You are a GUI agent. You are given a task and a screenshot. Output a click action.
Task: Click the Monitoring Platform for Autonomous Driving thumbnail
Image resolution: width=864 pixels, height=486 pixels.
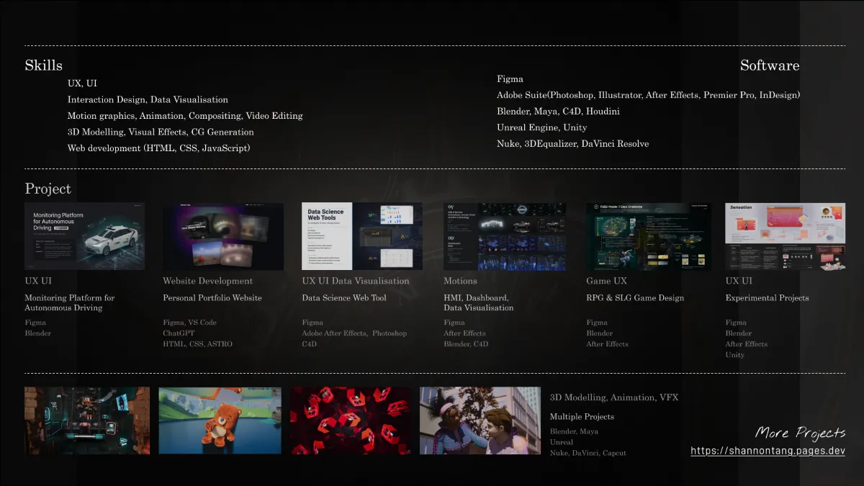84,236
